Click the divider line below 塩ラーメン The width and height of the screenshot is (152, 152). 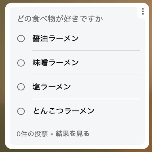pos(86,99)
